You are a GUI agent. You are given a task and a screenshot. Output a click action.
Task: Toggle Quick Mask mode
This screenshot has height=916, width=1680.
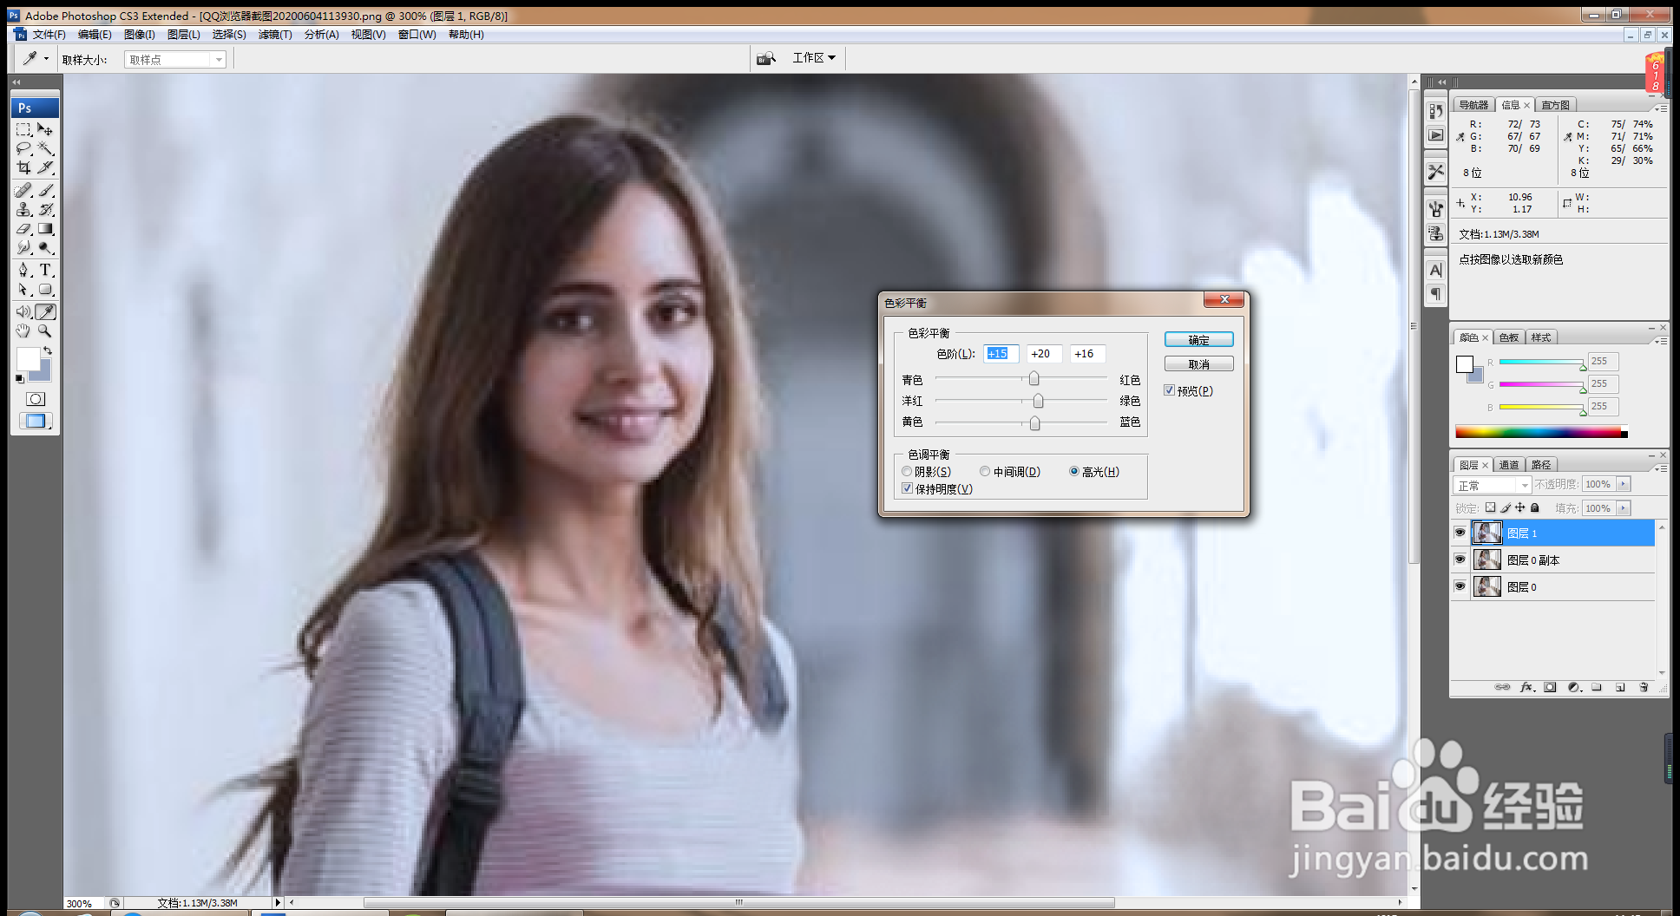tap(36, 399)
